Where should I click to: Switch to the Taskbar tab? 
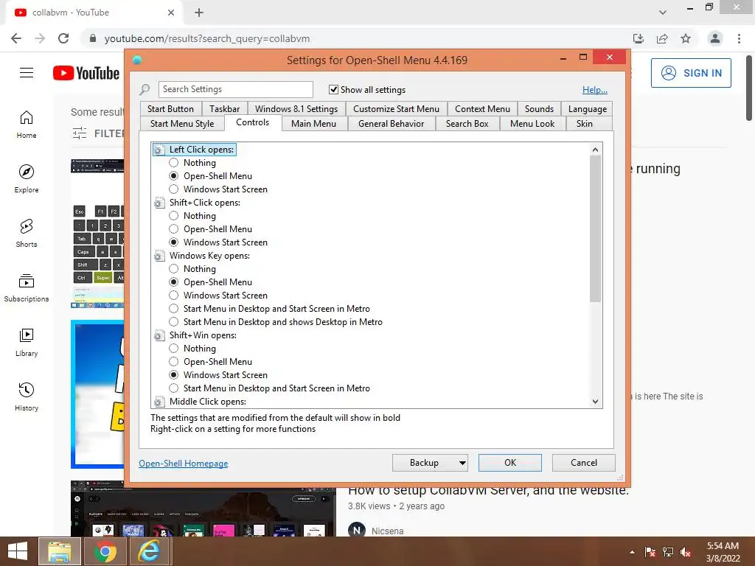tap(224, 109)
